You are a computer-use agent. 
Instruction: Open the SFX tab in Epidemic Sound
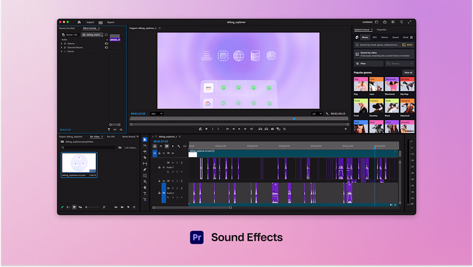coord(375,37)
